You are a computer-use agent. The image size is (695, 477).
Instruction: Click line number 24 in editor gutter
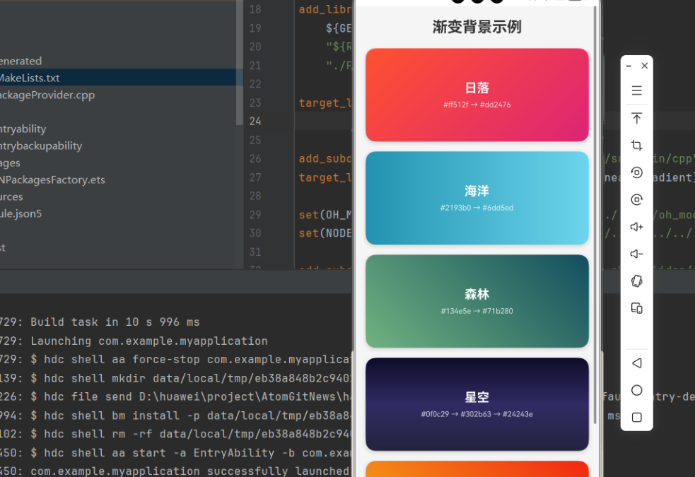tap(255, 121)
